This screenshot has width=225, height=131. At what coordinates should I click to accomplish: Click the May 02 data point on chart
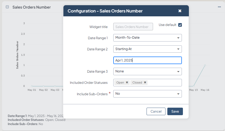43,86
